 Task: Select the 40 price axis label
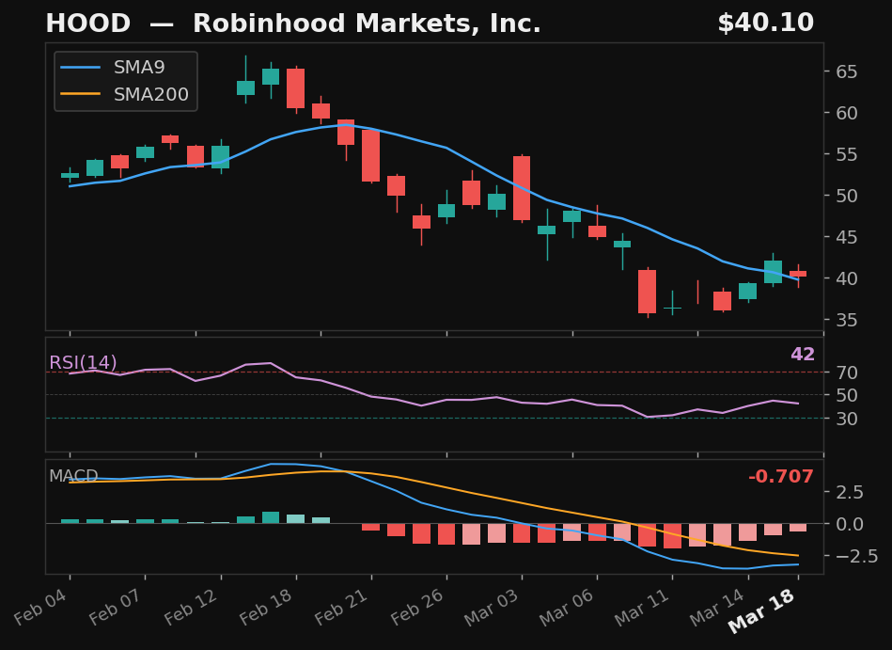tap(847, 278)
